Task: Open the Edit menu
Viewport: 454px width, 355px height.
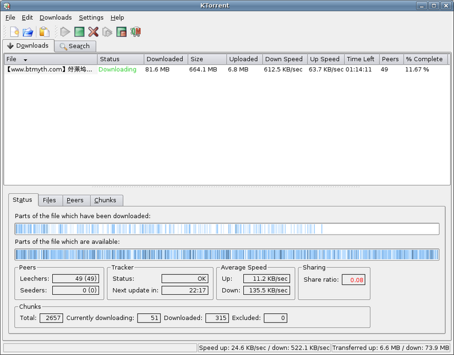Action: 27,17
